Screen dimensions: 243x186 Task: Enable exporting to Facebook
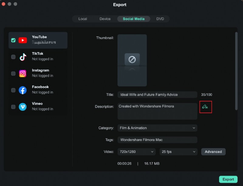13,90
